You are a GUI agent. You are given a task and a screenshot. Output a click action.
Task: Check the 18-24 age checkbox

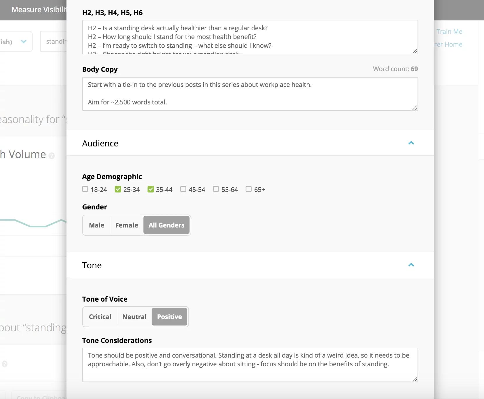click(x=85, y=189)
